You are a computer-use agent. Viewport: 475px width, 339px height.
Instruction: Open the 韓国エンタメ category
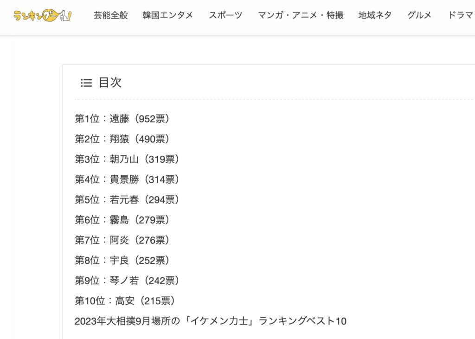(x=168, y=15)
